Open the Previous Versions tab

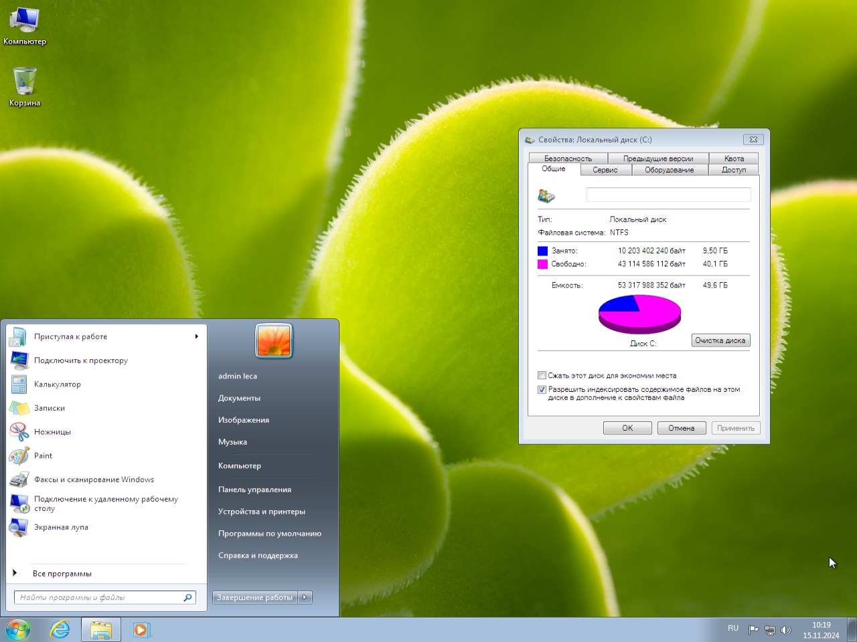point(658,158)
